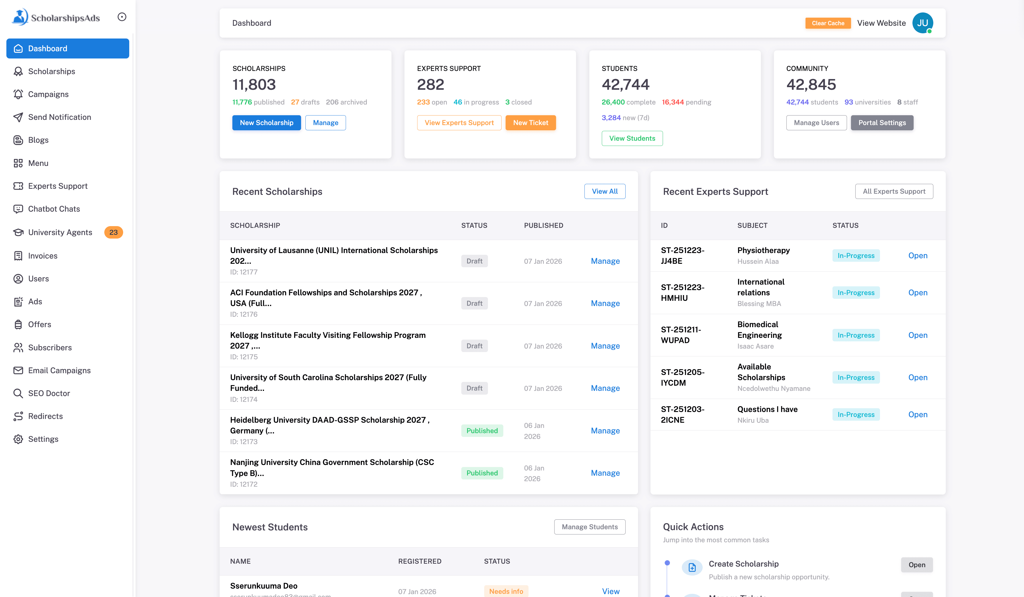Click the View Website link
Screen dimensions: 1024x597
point(881,23)
